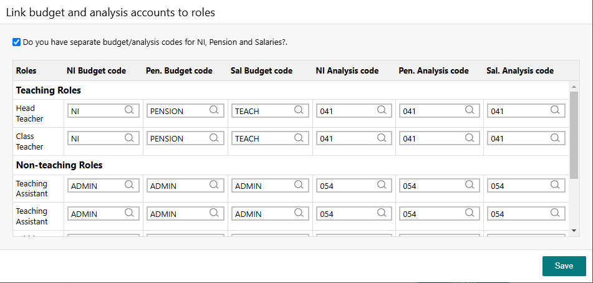Search NI Budget code, first Teaching Assistant row
This screenshot has height=283, width=593.
pyautogui.click(x=129, y=185)
